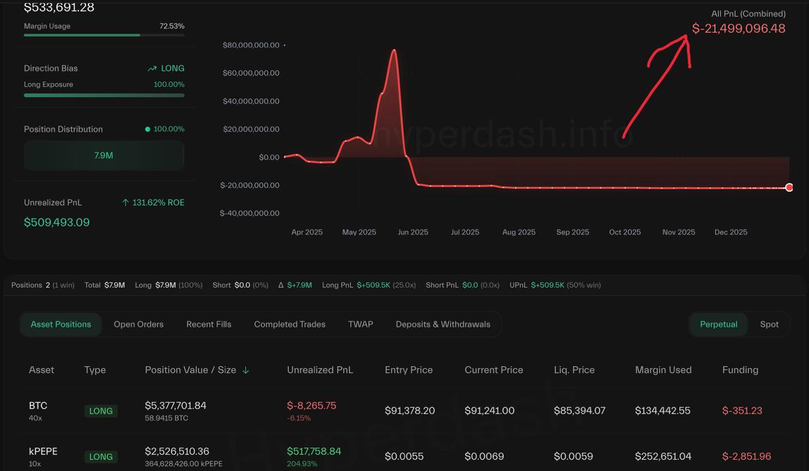Click the BTC asset name in the positions table
809x471 pixels.
coord(38,406)
